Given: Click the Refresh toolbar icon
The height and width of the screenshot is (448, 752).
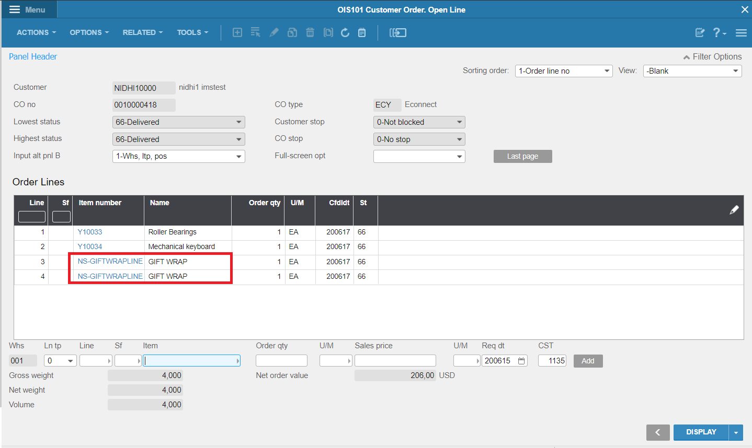Looking at the screenshot, I should point(345,32).
